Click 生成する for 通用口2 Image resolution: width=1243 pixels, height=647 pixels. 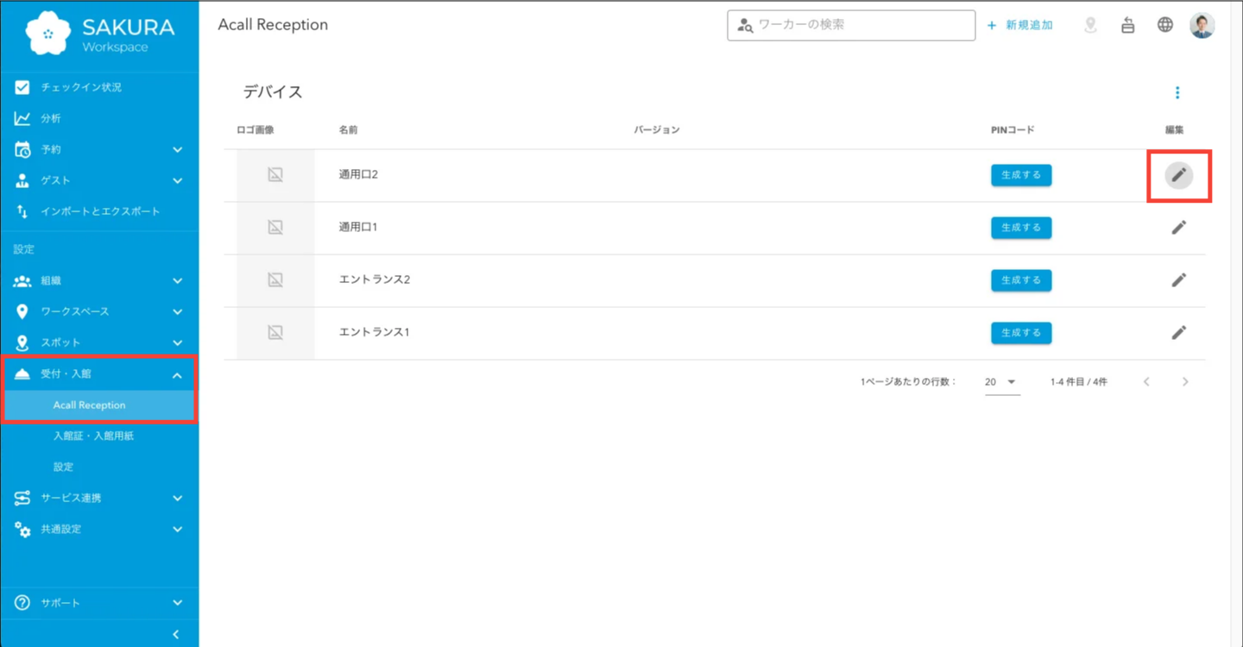tap(1021, 175)
